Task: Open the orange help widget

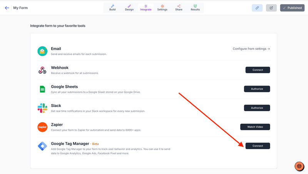Action: pos(299,166)
